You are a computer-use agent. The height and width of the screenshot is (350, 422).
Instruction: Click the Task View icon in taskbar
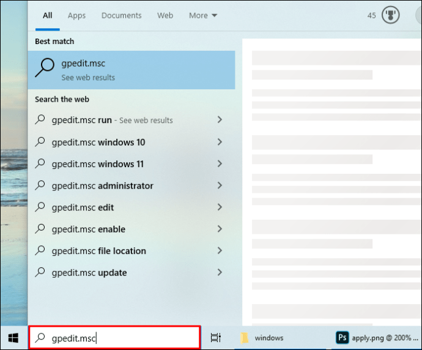coord(215,338)
